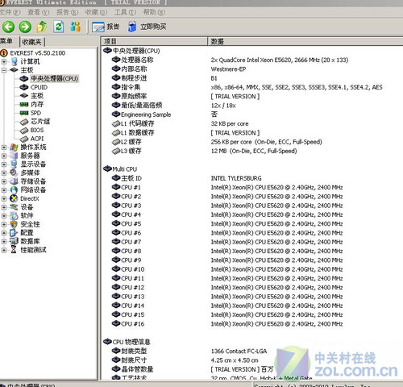Click the 配置 configuration icon
The image size is (403, 387).
14,233
